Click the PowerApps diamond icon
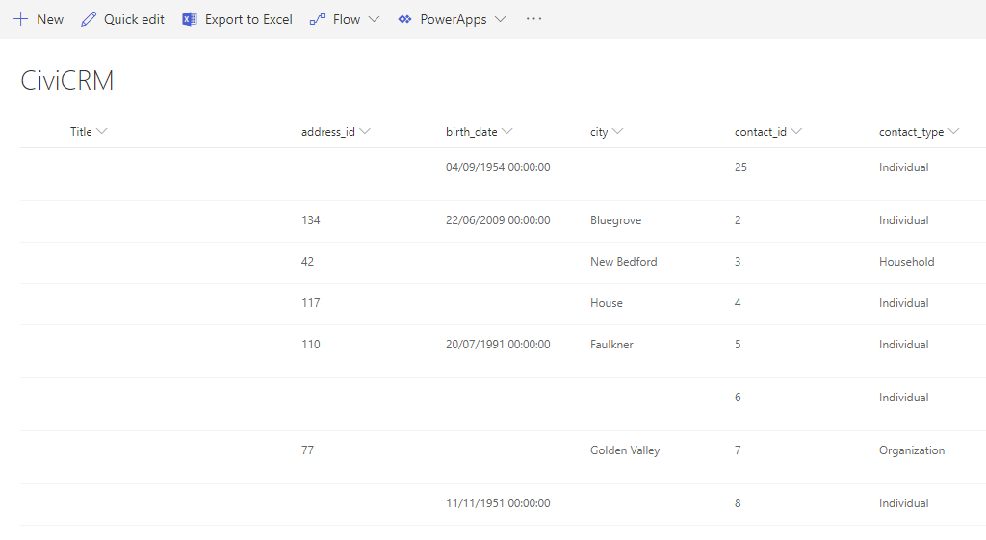 404,19
